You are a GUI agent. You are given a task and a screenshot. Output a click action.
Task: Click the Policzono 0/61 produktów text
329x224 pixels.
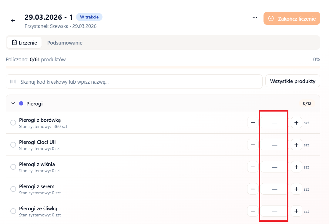pos(36,60)
